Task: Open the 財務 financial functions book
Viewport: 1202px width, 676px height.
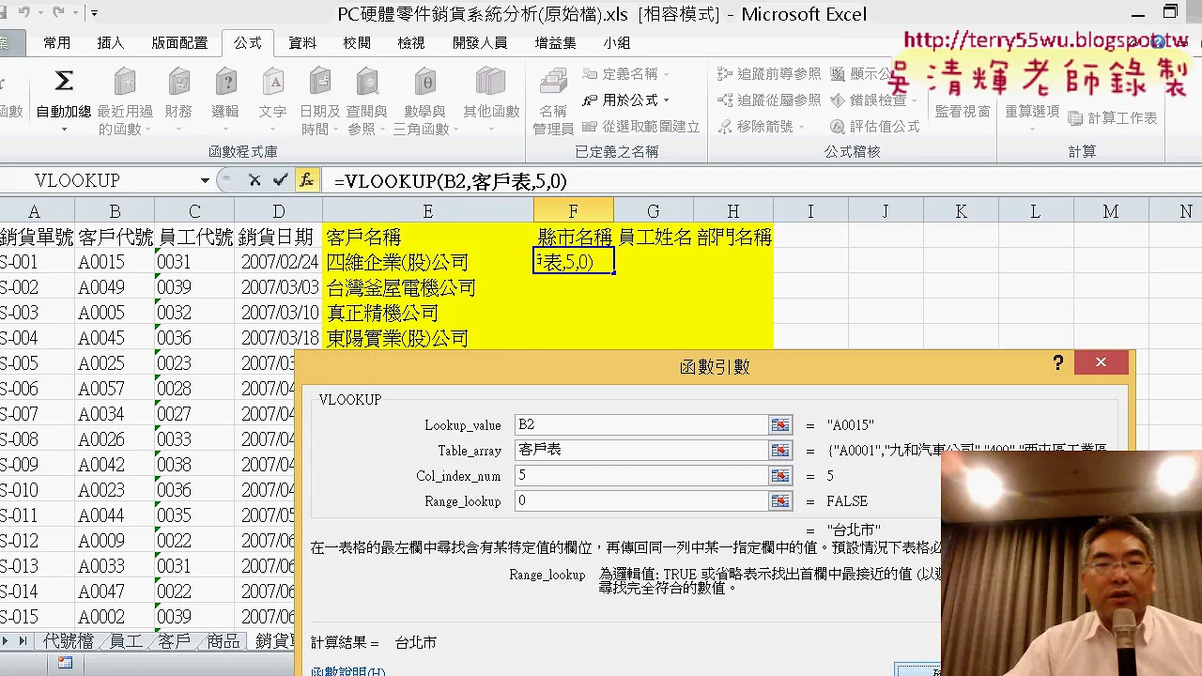Action: pyautogui.click(x=178, y=83)
